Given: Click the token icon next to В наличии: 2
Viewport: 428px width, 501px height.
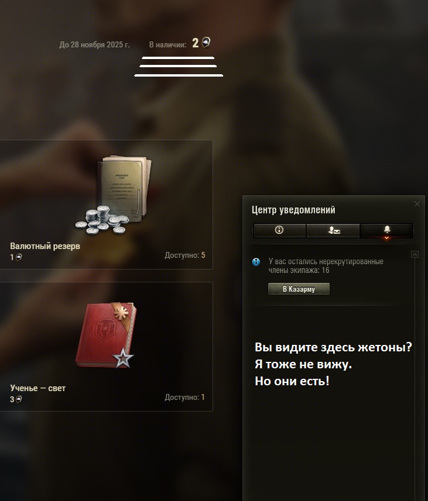Looking at the screenshot, I should pos(206,42).
